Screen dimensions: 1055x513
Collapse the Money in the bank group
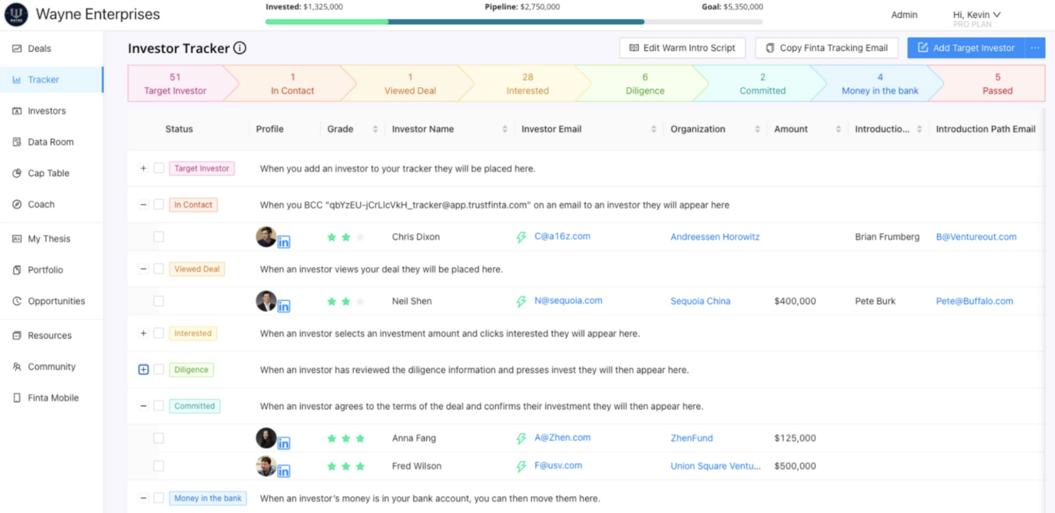(143, 498)
